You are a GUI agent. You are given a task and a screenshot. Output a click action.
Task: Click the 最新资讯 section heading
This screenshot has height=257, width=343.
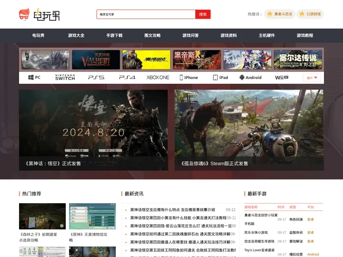[x=134, y=194]
